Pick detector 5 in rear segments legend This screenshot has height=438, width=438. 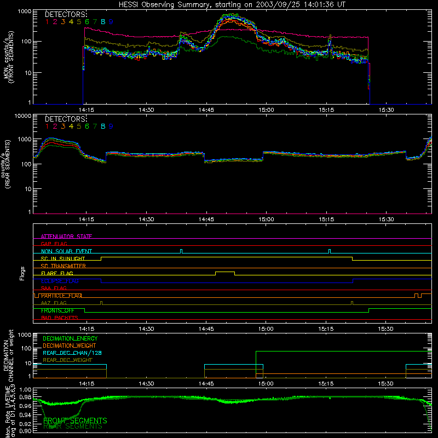coord(79,126)
